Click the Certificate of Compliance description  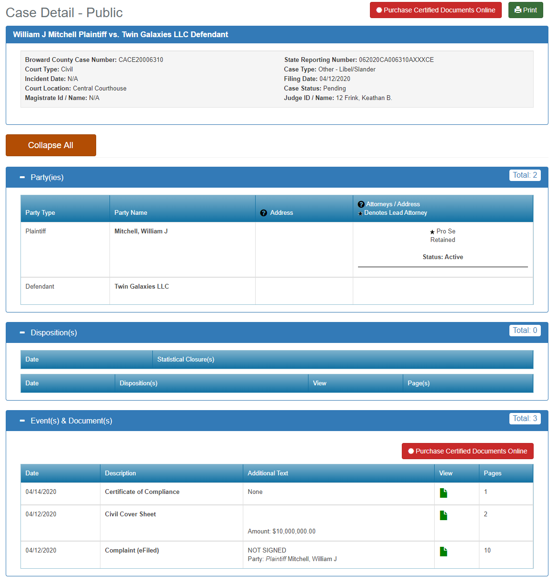click(x=142, y=492)
